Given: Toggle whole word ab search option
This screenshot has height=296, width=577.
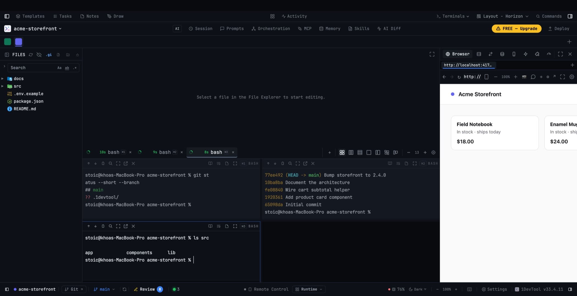Looking at the screenshot, I should [67, 68].
